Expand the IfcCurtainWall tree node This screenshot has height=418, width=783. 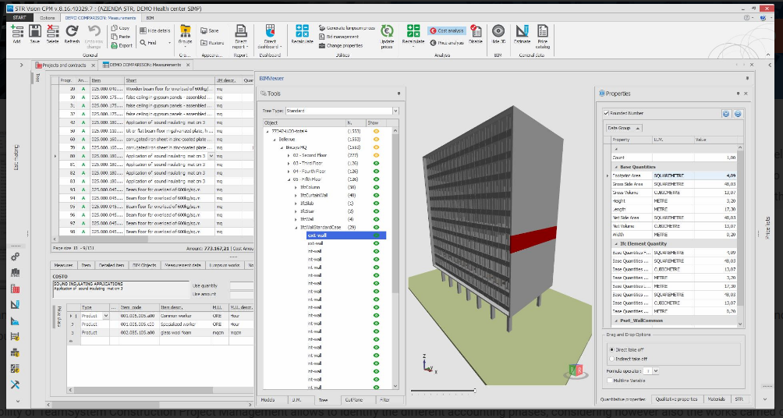pos(296,195)
